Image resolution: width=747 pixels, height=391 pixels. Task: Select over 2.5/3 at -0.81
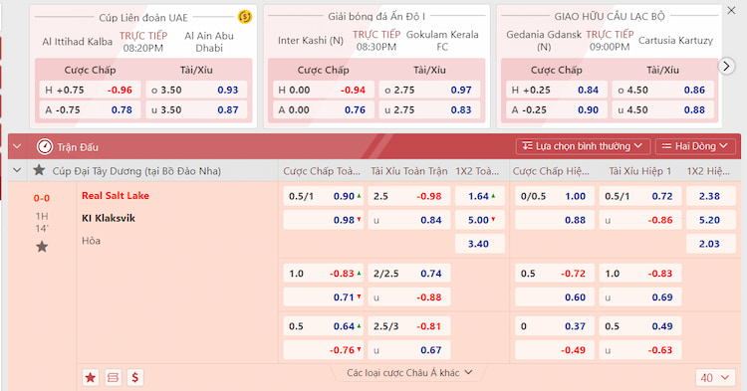[409, 326]
